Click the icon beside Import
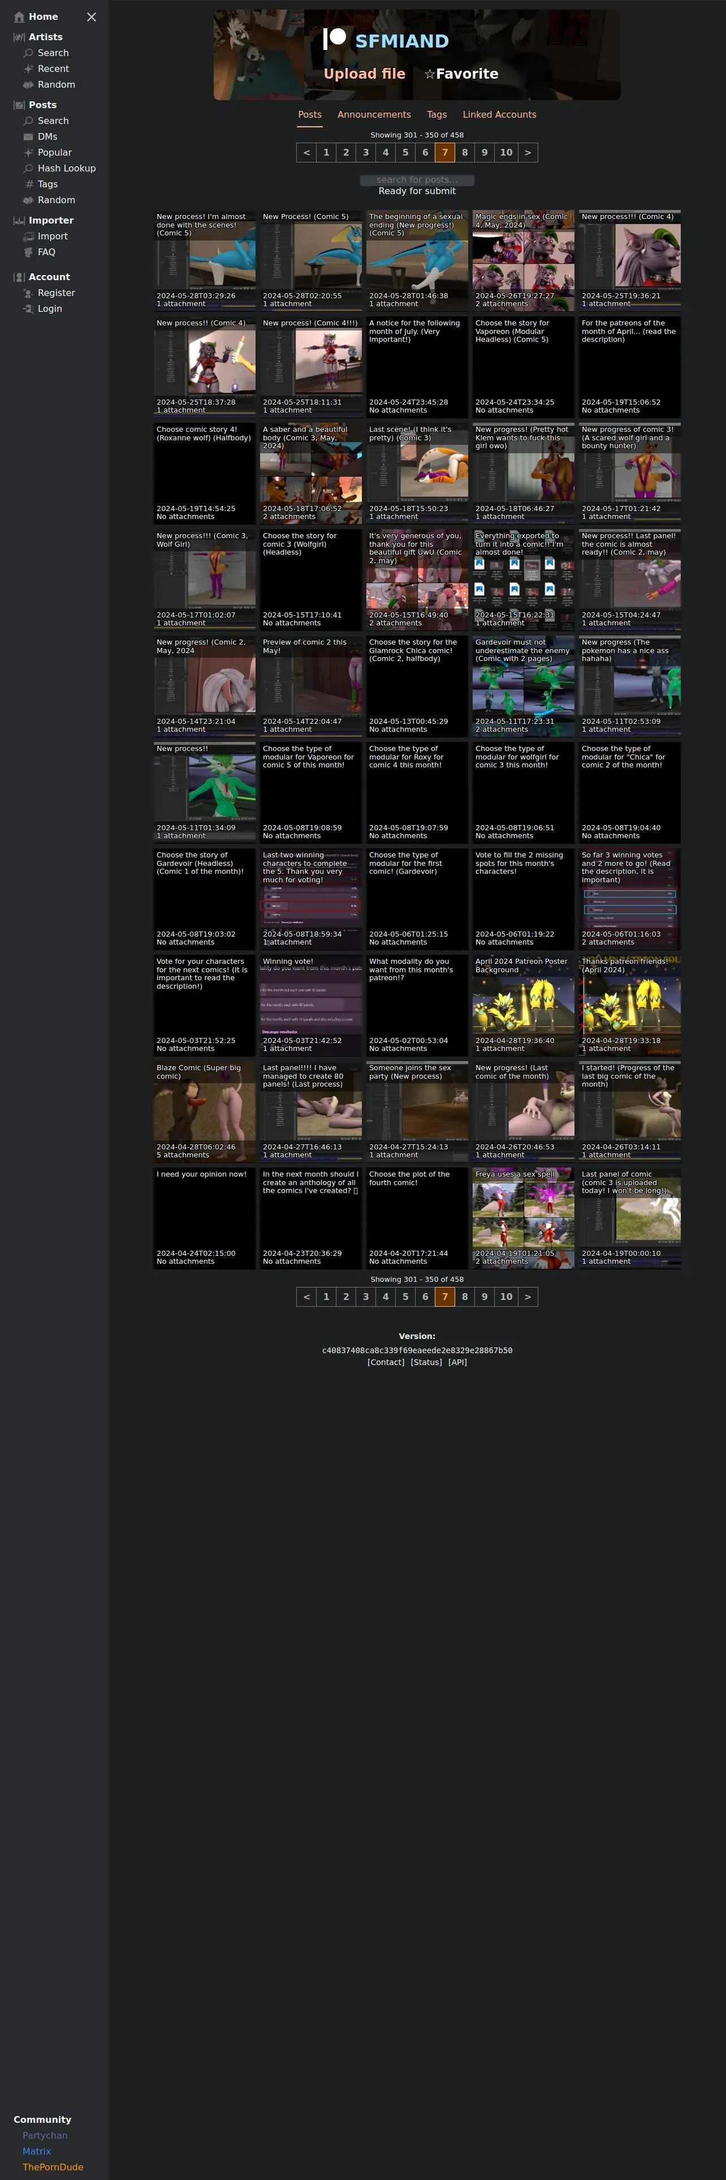The height and width of the screenshot is (2180, 726). tap(29, 237)
